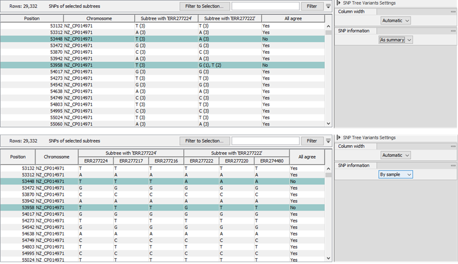Sort bottom table by All agree column
The width and height of the screenshot is (458, 264).
point(307,157)
